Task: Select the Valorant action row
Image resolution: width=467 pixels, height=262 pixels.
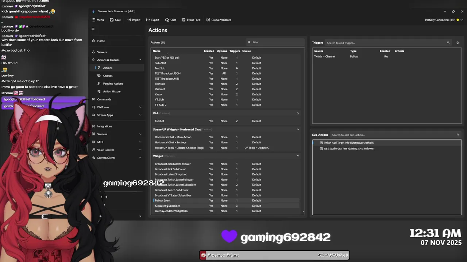Action: (x=226, y=89)
